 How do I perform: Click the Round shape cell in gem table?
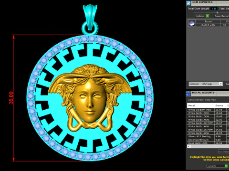[208, 21]
